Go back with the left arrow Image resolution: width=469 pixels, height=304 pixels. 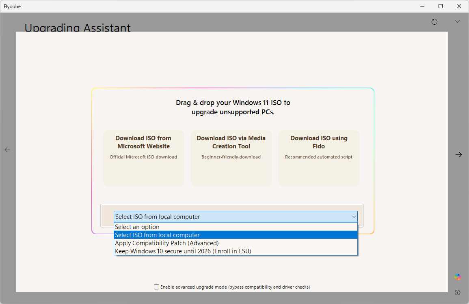7,150
